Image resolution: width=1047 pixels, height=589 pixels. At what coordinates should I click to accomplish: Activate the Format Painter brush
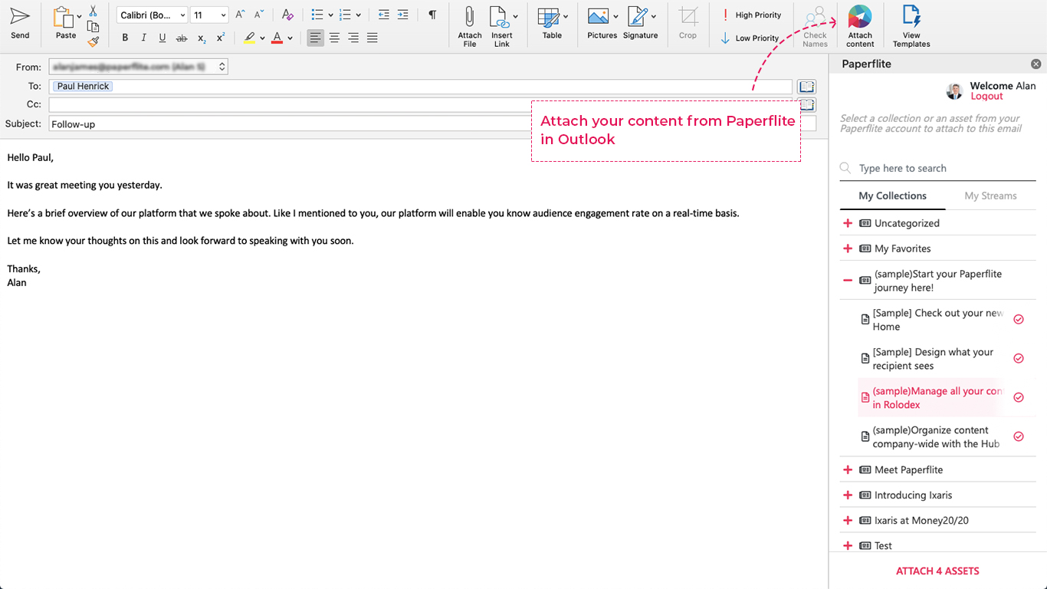pos(93,42)
